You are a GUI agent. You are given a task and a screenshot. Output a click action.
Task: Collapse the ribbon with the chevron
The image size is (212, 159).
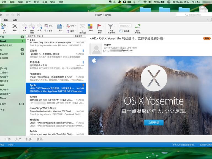tap(208, 20)
